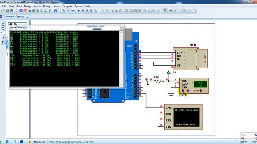The height and width of the screenshot is (144, 257).
Task: Open the help question-mark icon
Action: (x=56, y=11)
